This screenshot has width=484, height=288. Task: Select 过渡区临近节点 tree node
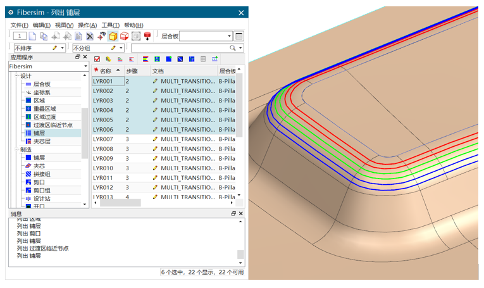coord(53,125)
